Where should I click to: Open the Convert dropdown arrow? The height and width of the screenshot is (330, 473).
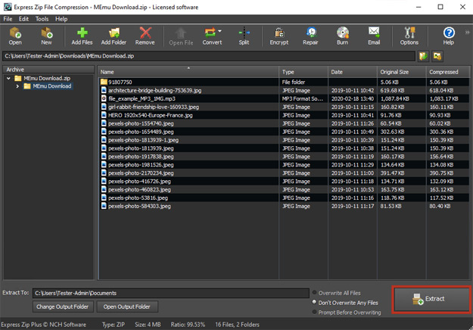[220, 31]
